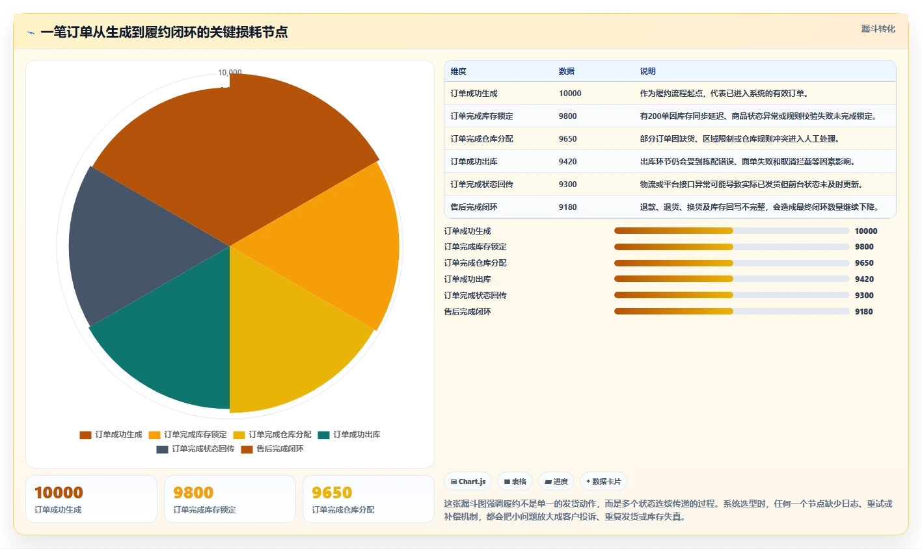Toggle the 订单完成库存锁定 chart legend entry
This screenshot has width=922, height=549.
(x=187, y=435)
